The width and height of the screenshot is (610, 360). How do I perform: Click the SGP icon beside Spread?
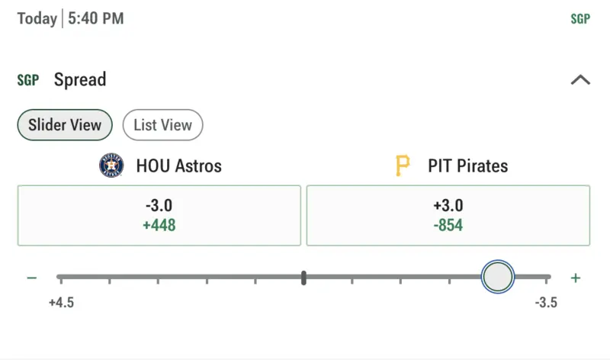(x=28, y=80)
